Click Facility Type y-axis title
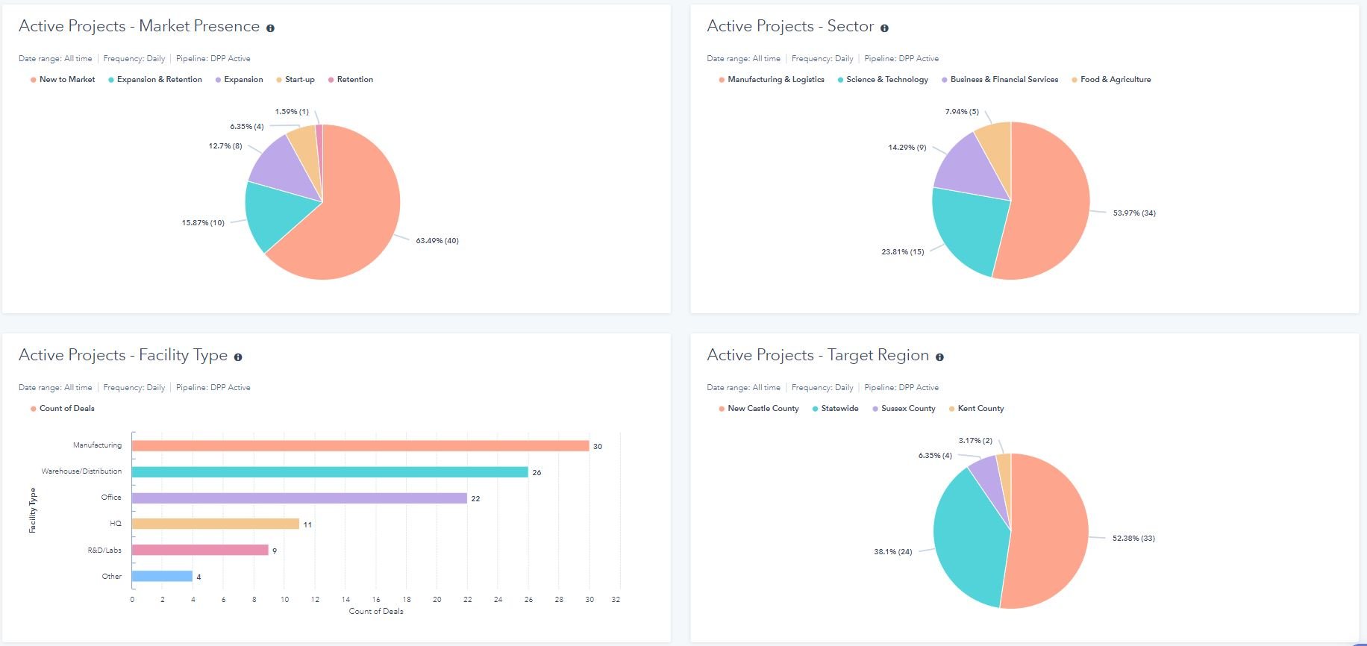Screen dimensions: 1367x646 click(x=32, y=510)
